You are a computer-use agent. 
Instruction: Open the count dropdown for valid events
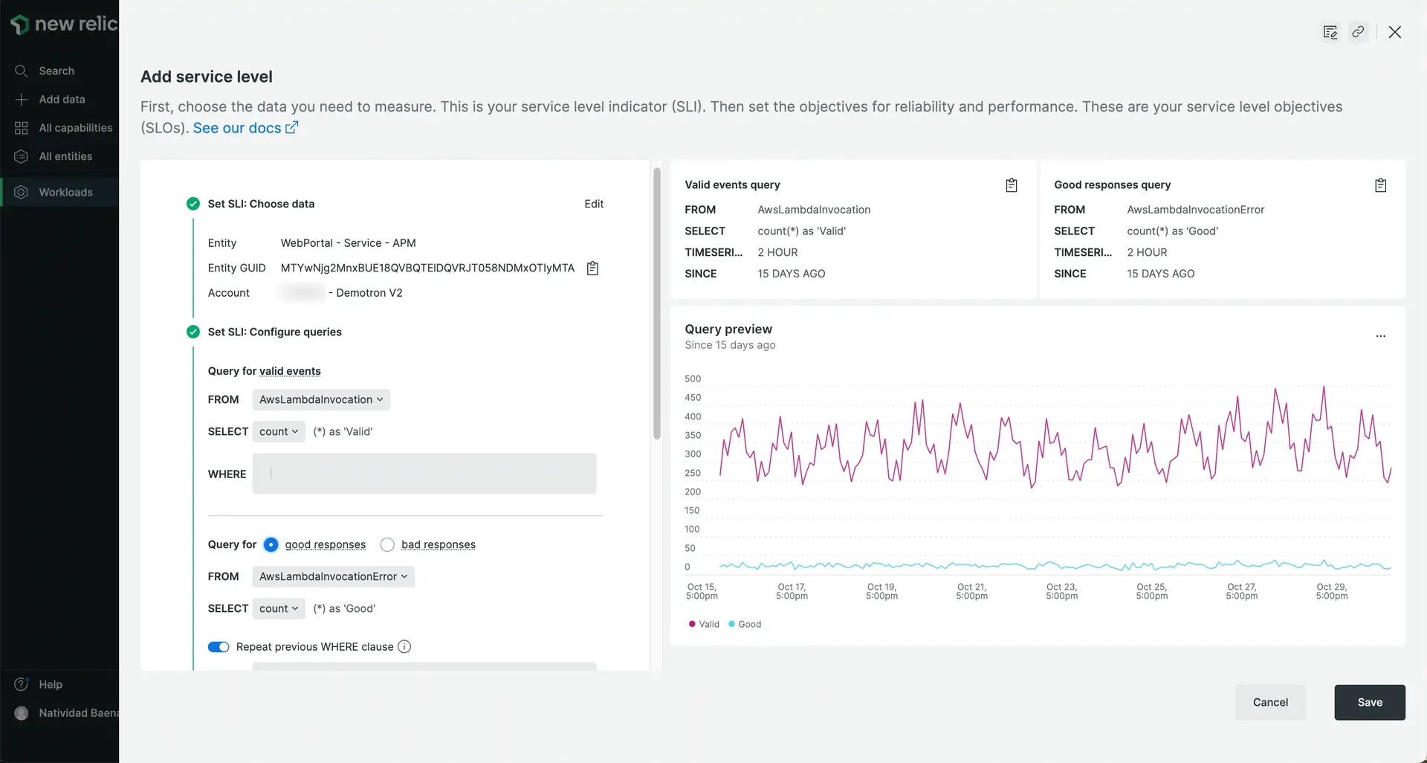pyautogui.click(x=279, y=431)
